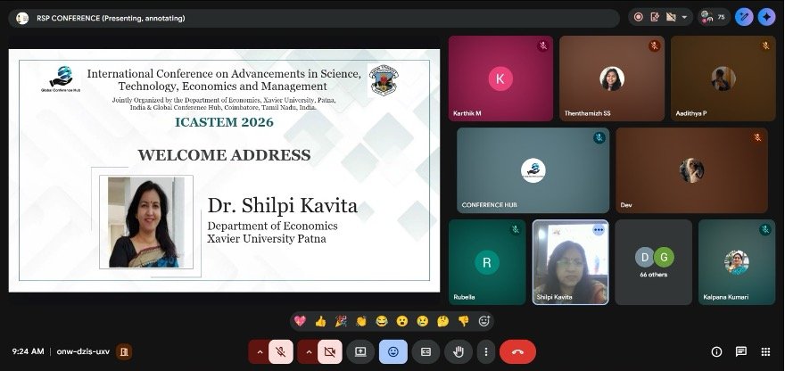Send the clapping hands reaction
785x371 pixels.
pos(361,321)
